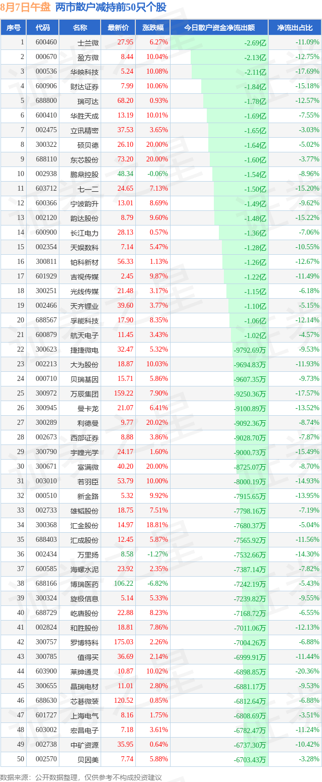This screenshot has height=782, width=322.
Task: Select stock name 中矿资源
Action: [x=85, y=745]
